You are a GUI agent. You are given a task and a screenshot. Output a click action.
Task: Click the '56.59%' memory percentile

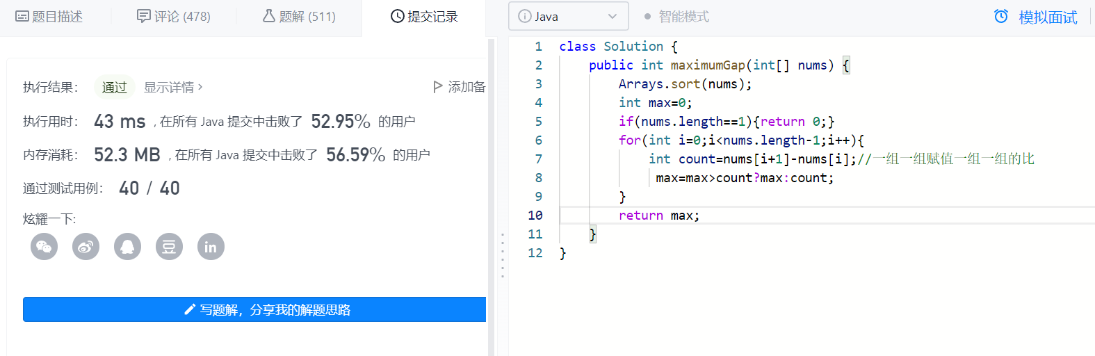point(356,154)
